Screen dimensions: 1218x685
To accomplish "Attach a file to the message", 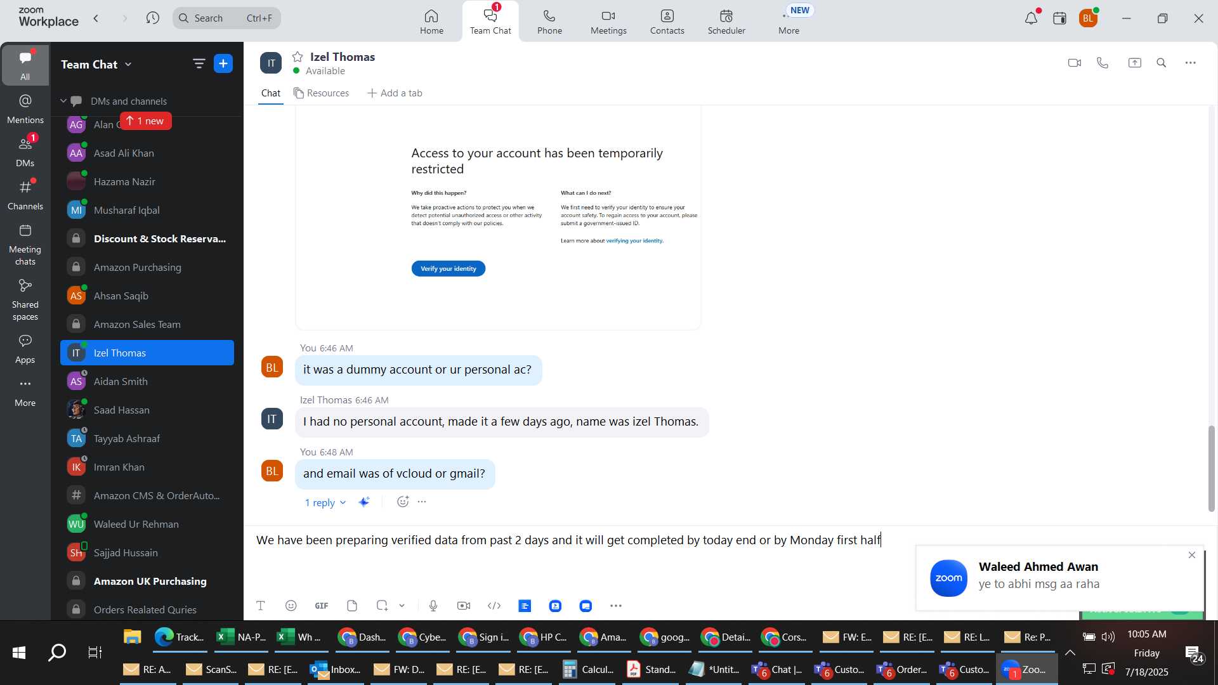I will coord(352,606).
